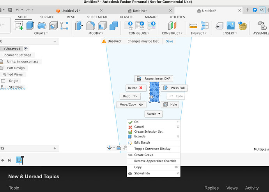Switch to the MANAGE tab
The image size is (269, 192).
(x=152, y=17)
